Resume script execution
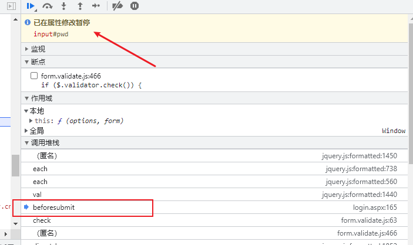The height and width of the screenshot is (245, 413). 31,6
